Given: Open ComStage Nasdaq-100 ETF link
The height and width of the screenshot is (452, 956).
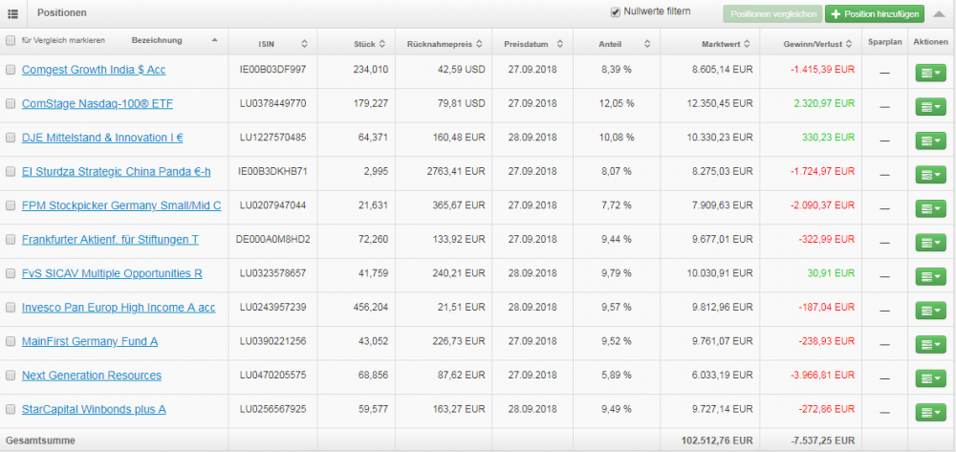Looking at the screenshot, I should point(98,104).
